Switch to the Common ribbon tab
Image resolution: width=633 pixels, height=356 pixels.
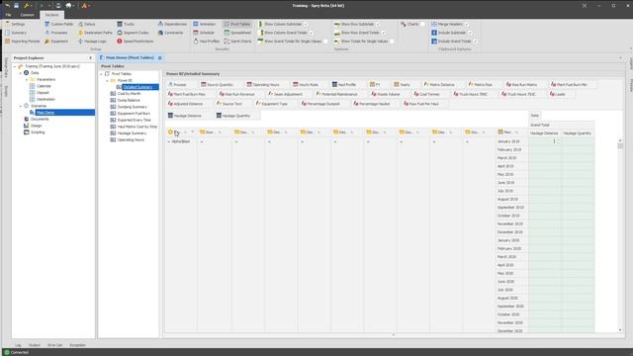pyautogui.click(x=28, y=15)
